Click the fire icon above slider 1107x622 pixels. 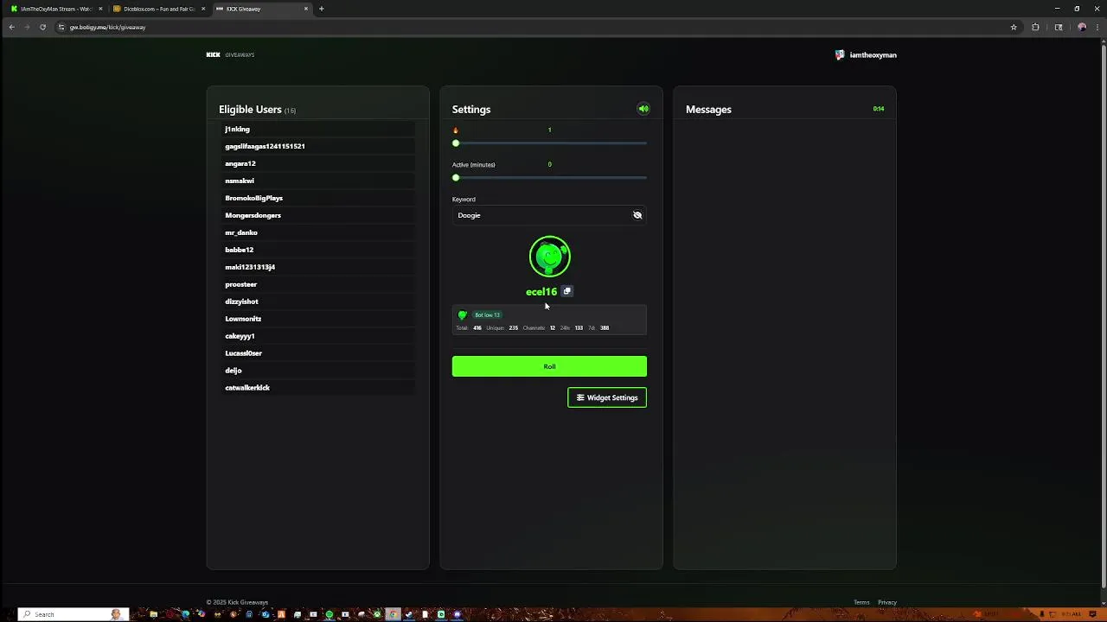pyautogui.click(x=456, y=130)
